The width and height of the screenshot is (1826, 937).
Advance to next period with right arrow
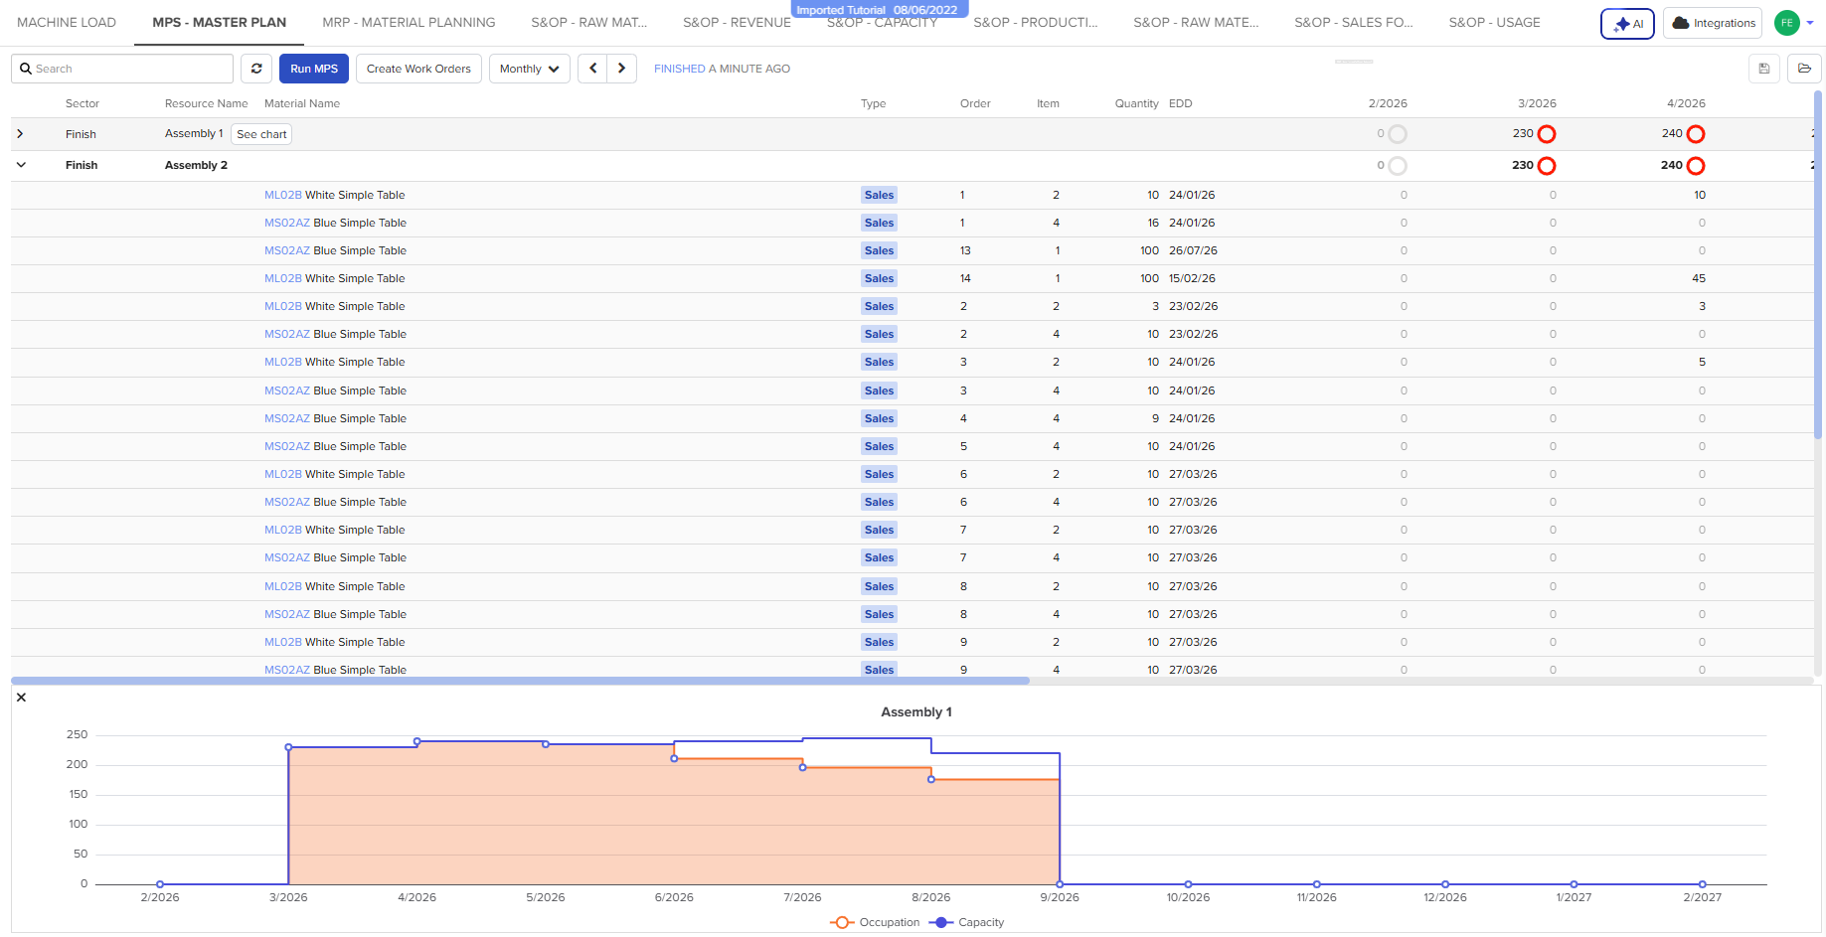coord(622,69)
